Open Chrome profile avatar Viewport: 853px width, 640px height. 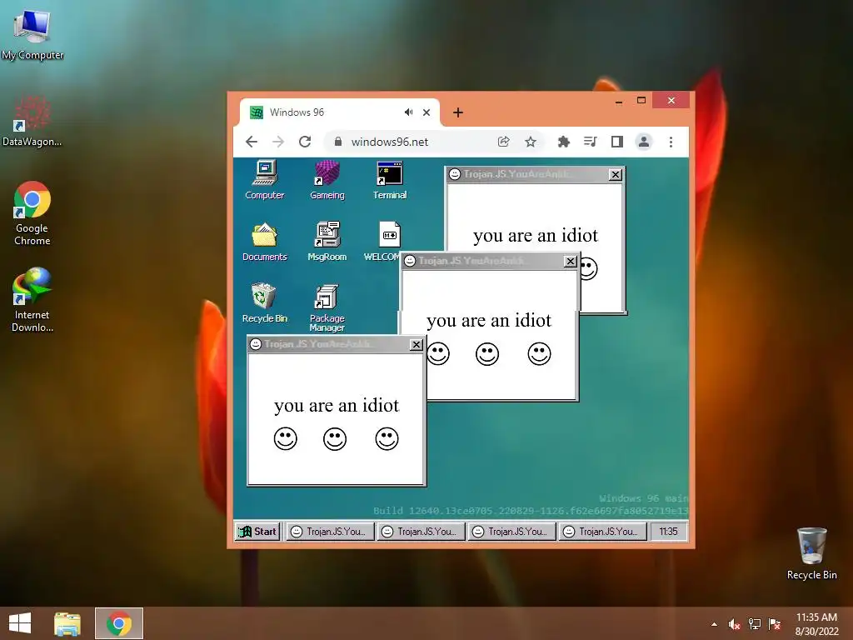tap(644, 142)
